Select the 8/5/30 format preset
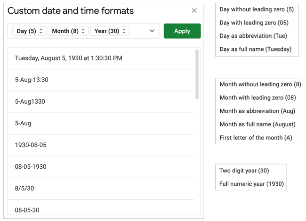 coord(24,188)
